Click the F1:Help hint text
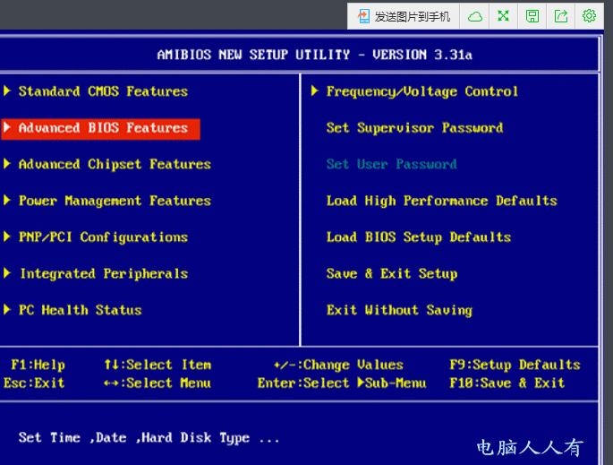The height and width of the screenshot is (465, 613). pyautogui.click(x=38, y=365)
